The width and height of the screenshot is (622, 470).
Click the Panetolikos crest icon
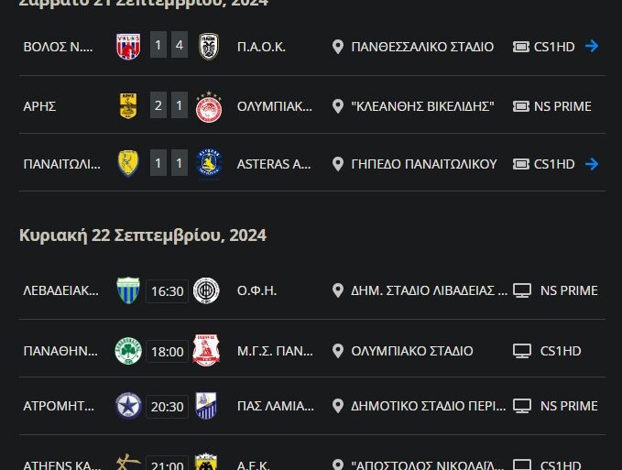pyautogui.click(x=127, y=164)
